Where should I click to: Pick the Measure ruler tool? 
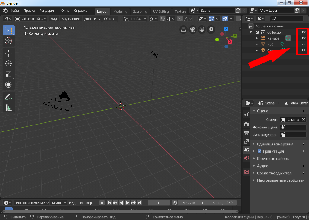pos(8,107)
